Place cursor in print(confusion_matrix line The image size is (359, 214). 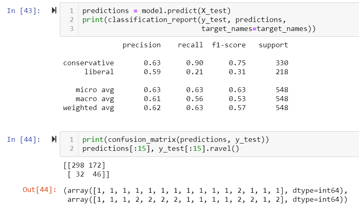pyautogui.click(x=176, y=139)
